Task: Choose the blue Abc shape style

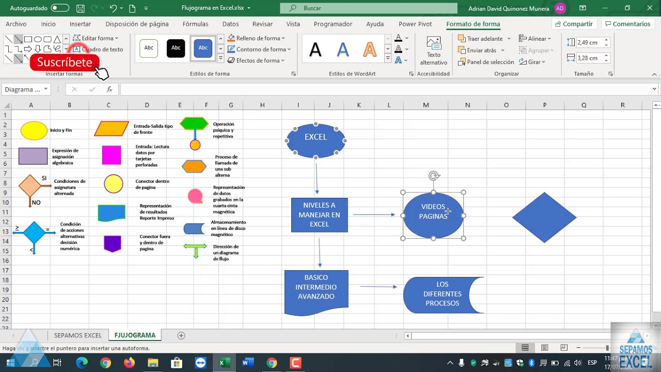Action: click(x=203, y=48)
